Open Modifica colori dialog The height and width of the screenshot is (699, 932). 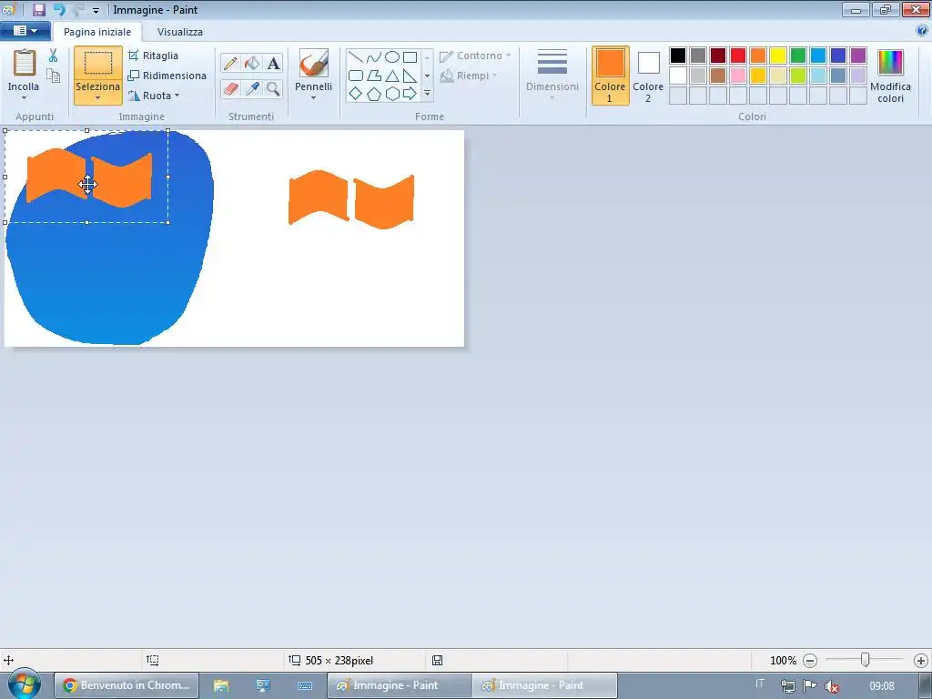click(x=890, y=76)
